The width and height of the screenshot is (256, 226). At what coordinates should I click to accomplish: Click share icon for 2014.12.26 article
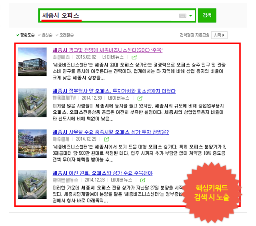point(143,180)
